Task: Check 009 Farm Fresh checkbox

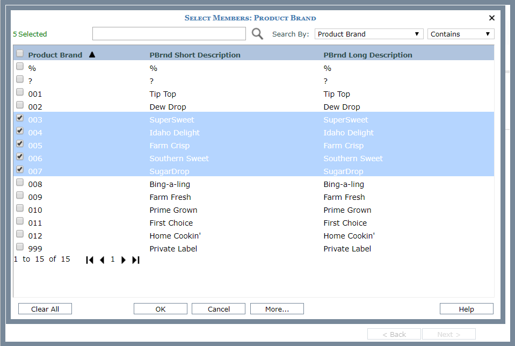Action: pyautogui.click(x=20, y=195)
